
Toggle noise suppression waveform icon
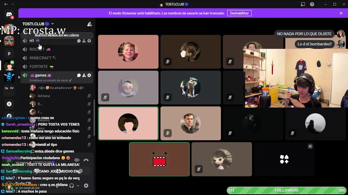pyautogui.click(x=77, y=160)
